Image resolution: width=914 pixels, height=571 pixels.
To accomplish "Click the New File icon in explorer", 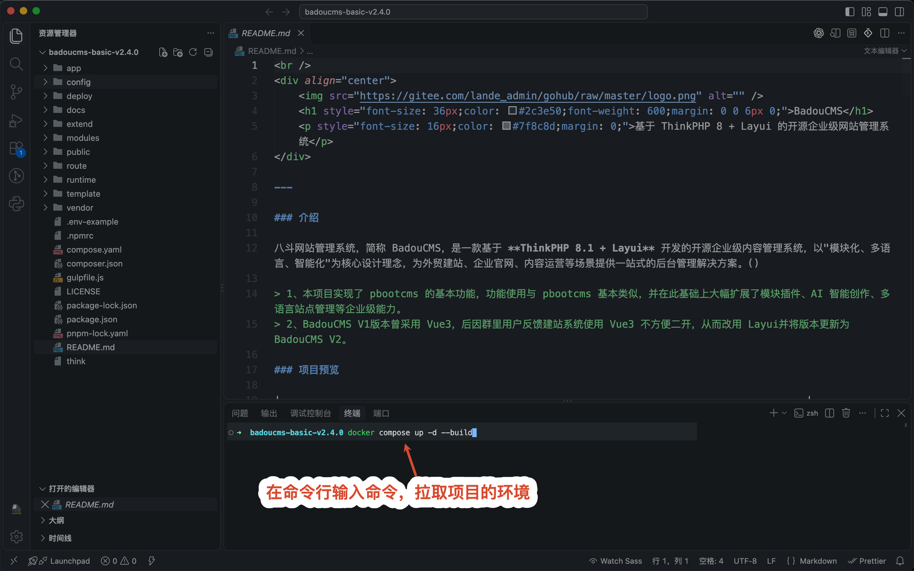I will pyautogui.click(x=163, y=52).
